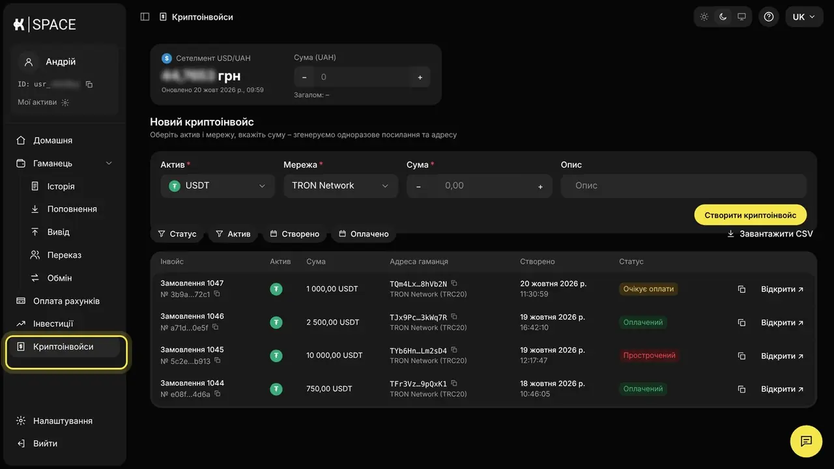Open the Оплачено date filter

[364, 234]
